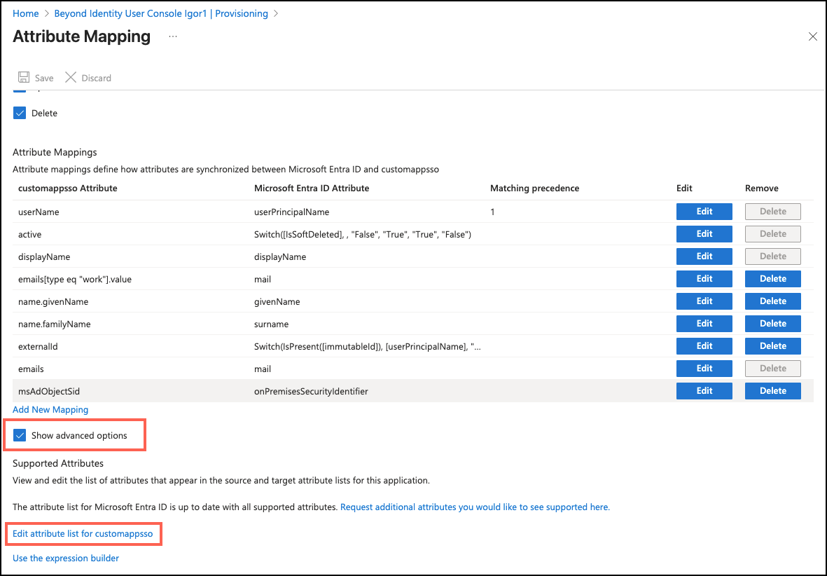827x576 pixels.
Task: Click the Save disk icon
Action: coord(24,78)
